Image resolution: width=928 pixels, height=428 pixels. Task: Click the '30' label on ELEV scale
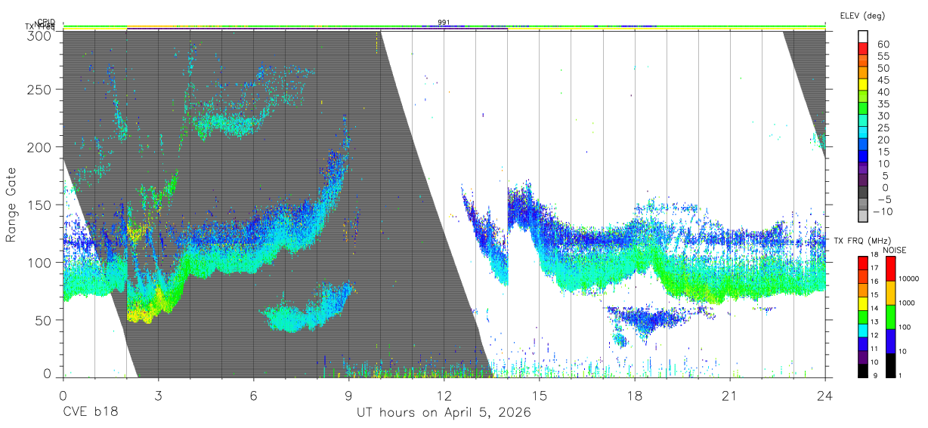[884, 115]
